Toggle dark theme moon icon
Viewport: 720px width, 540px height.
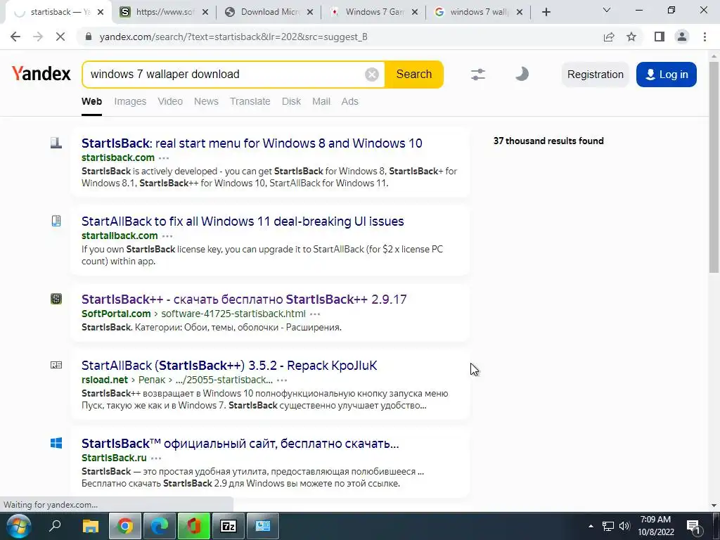522,74
